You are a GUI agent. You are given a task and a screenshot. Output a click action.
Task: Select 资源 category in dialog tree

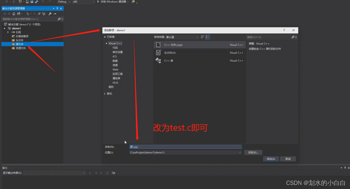(115, 65)
